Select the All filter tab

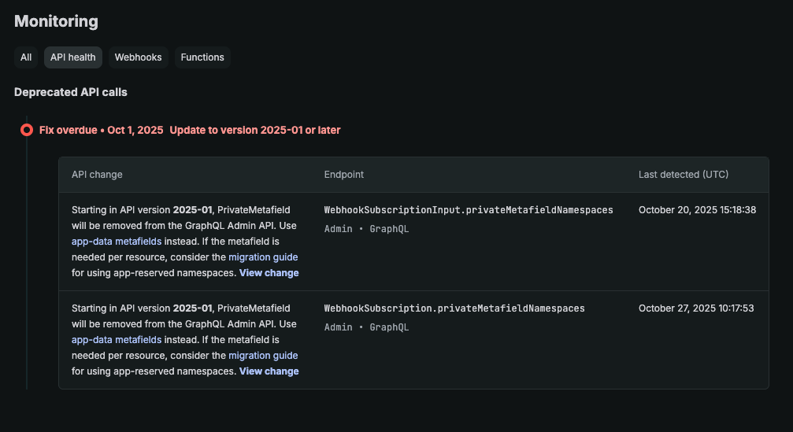tap(26, 57)
